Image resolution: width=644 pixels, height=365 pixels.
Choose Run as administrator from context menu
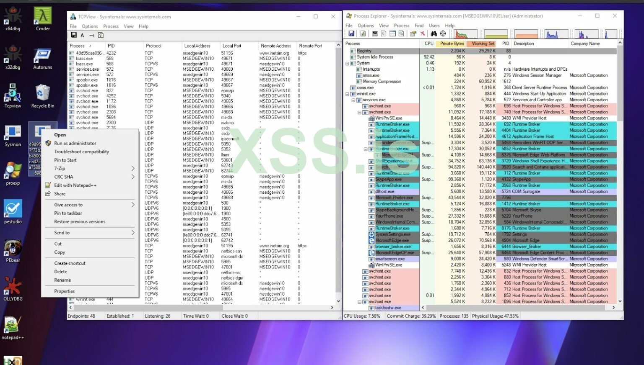click(90, 143)
